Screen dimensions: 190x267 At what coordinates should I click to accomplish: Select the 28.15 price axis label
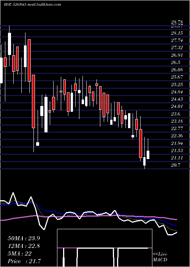(x=177, y=33)
